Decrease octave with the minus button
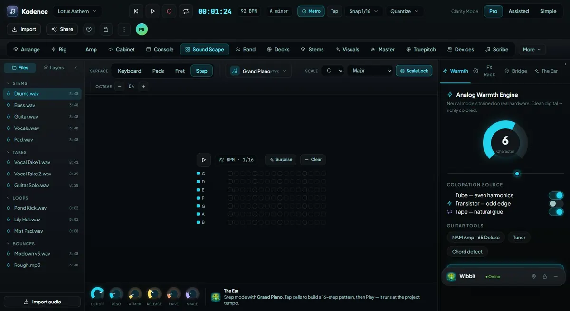 pyautogui.click(x=119, y=86)
